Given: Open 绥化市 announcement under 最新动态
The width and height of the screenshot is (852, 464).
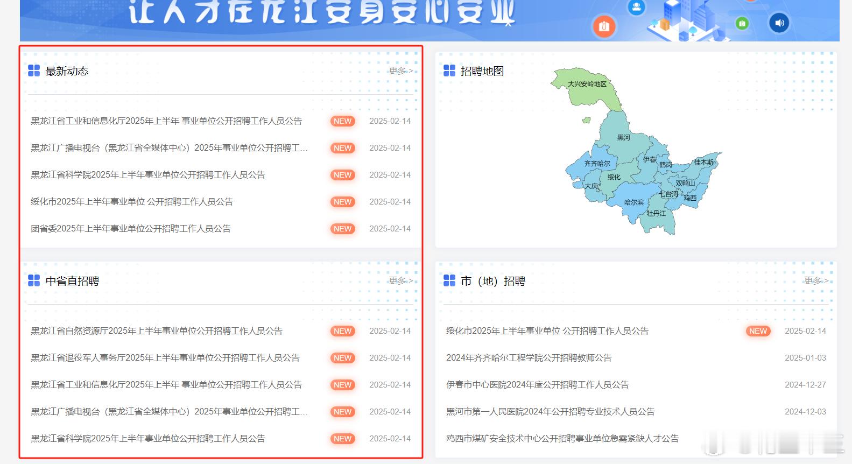Looking at the screenshot, I should click(x=132, y=202).
